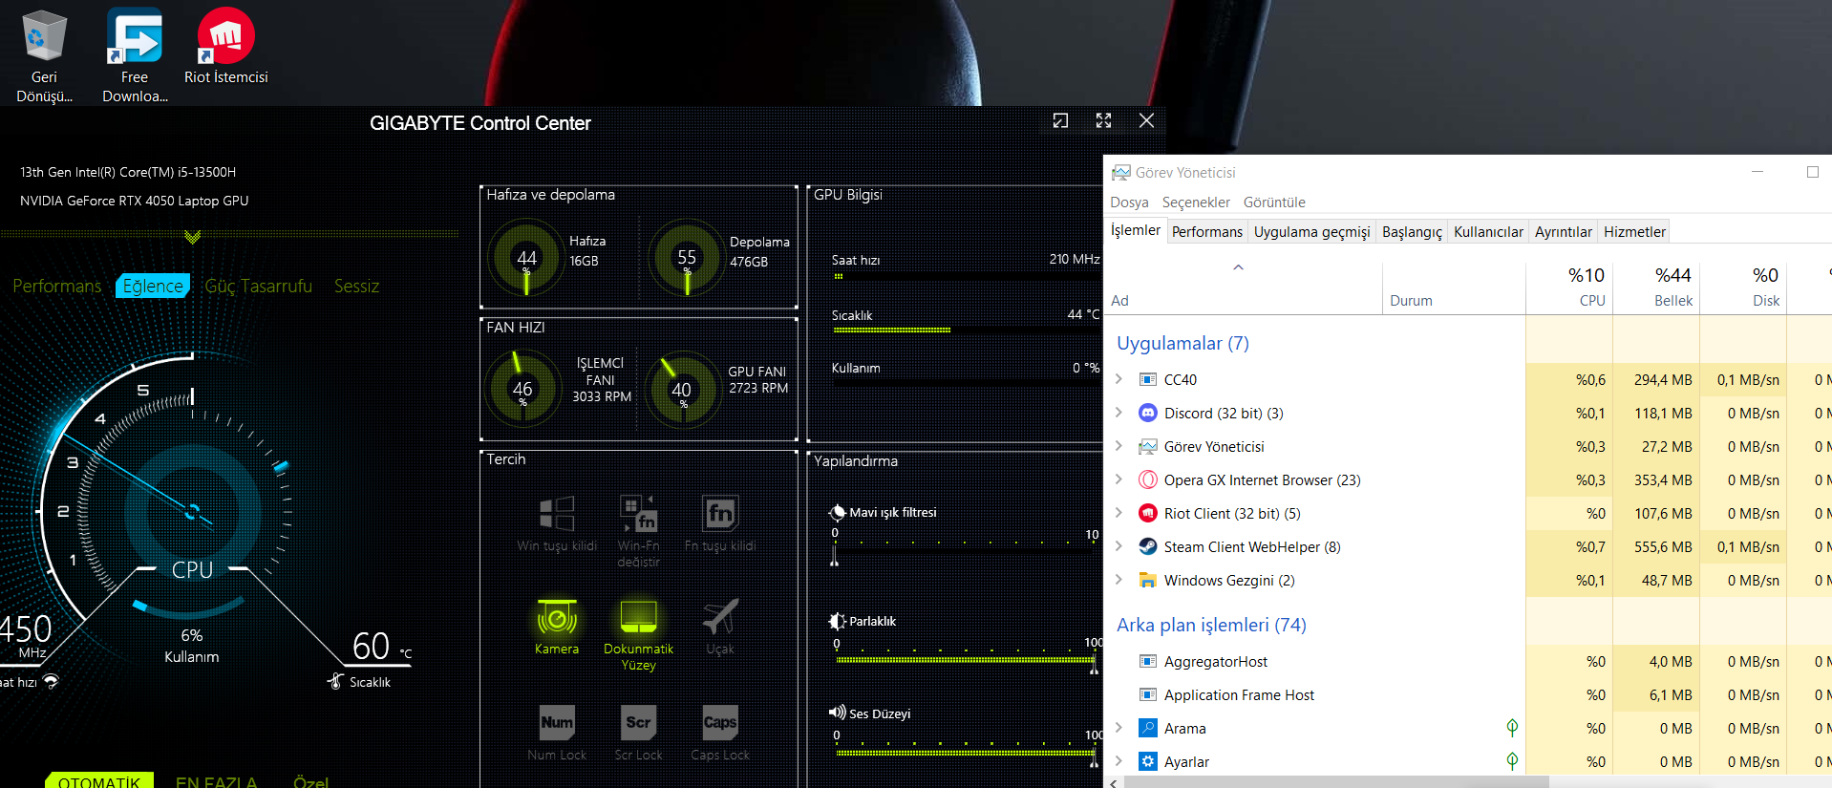Image resolution: width=1832 pixels, height=788 pixels.
Task: Toggle Win tuşu kilidi
Action: [x=557, y=523]
